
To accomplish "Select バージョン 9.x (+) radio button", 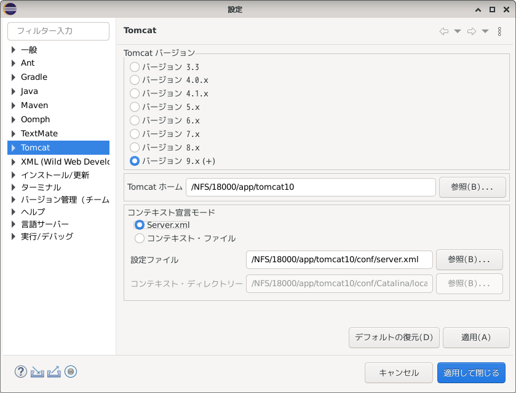I will tap(135, 161).
